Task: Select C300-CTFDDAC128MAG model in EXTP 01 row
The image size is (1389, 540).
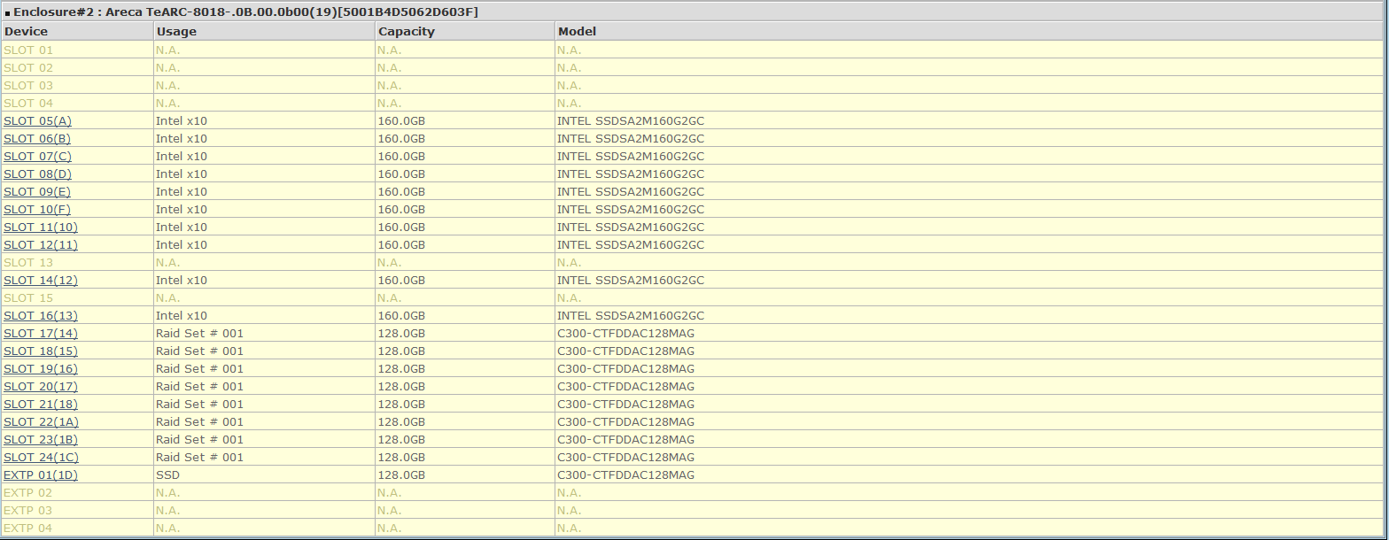Action: 625,474
